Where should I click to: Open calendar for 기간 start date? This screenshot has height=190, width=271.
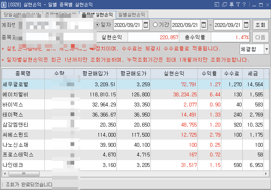(x=203, y=25)
